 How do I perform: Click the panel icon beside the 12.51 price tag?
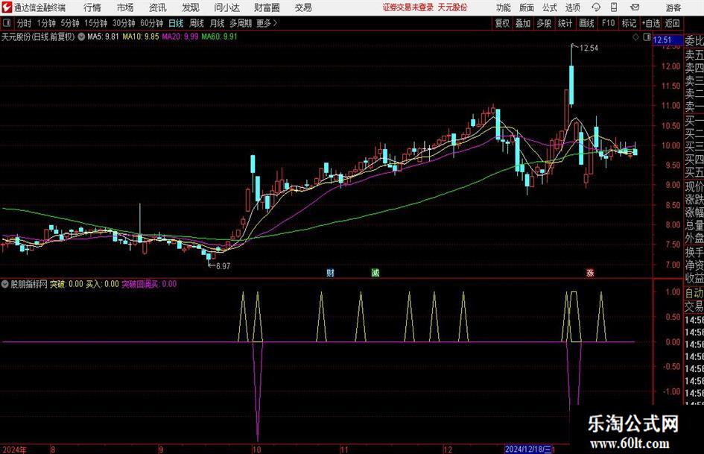point(647,37)
